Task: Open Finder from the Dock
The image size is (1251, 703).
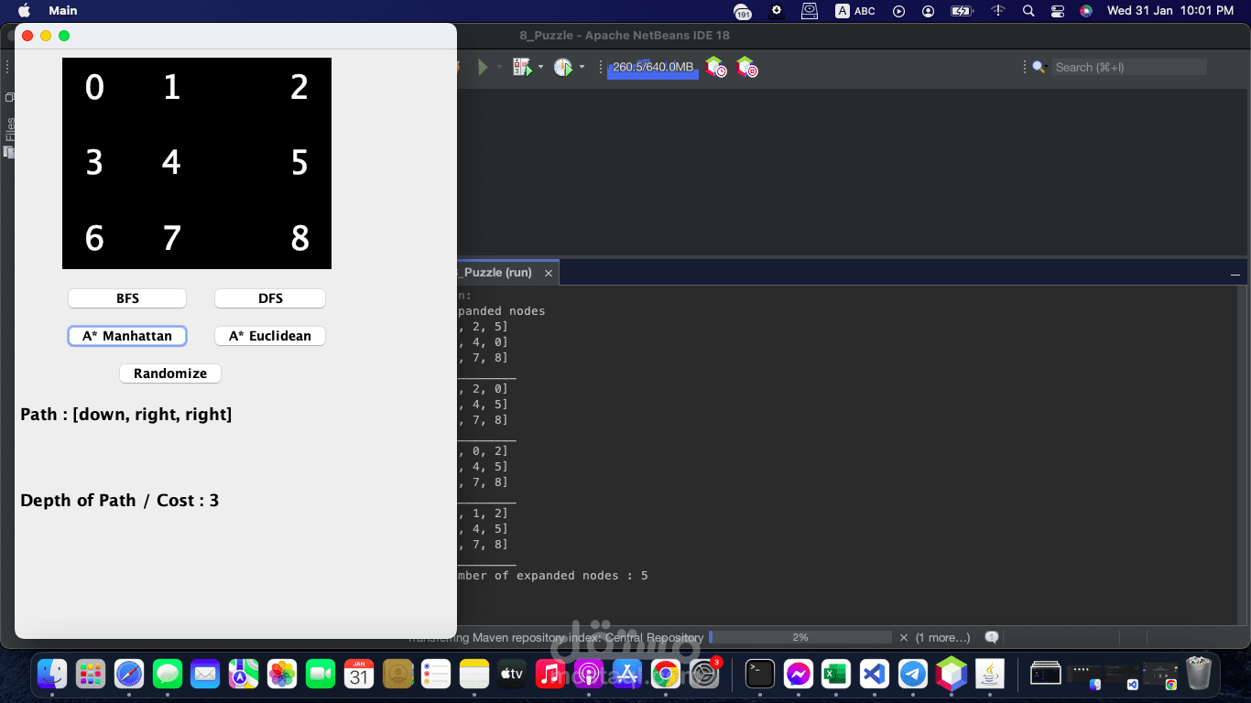Action: pyautogui.click(x=52, y=675)
